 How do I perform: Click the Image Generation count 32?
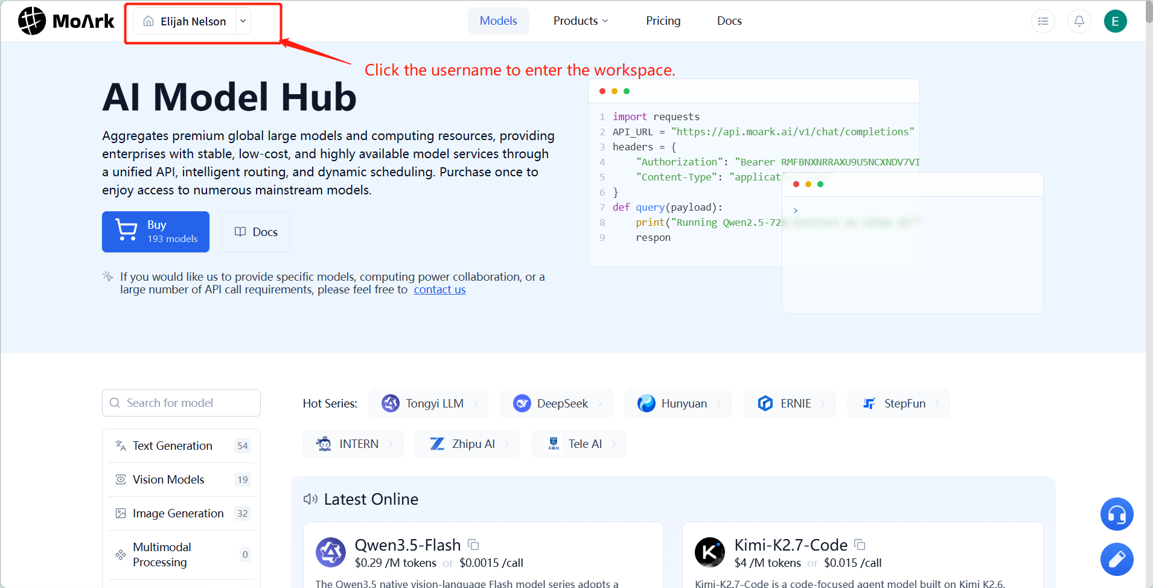point(243,513)
